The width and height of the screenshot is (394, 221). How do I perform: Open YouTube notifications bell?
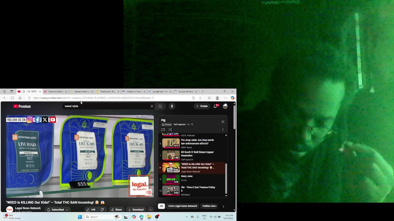[215, 106]
